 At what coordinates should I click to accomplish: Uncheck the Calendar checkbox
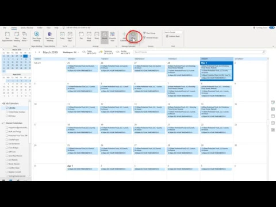pyautogui.click(x=7, y=108)
